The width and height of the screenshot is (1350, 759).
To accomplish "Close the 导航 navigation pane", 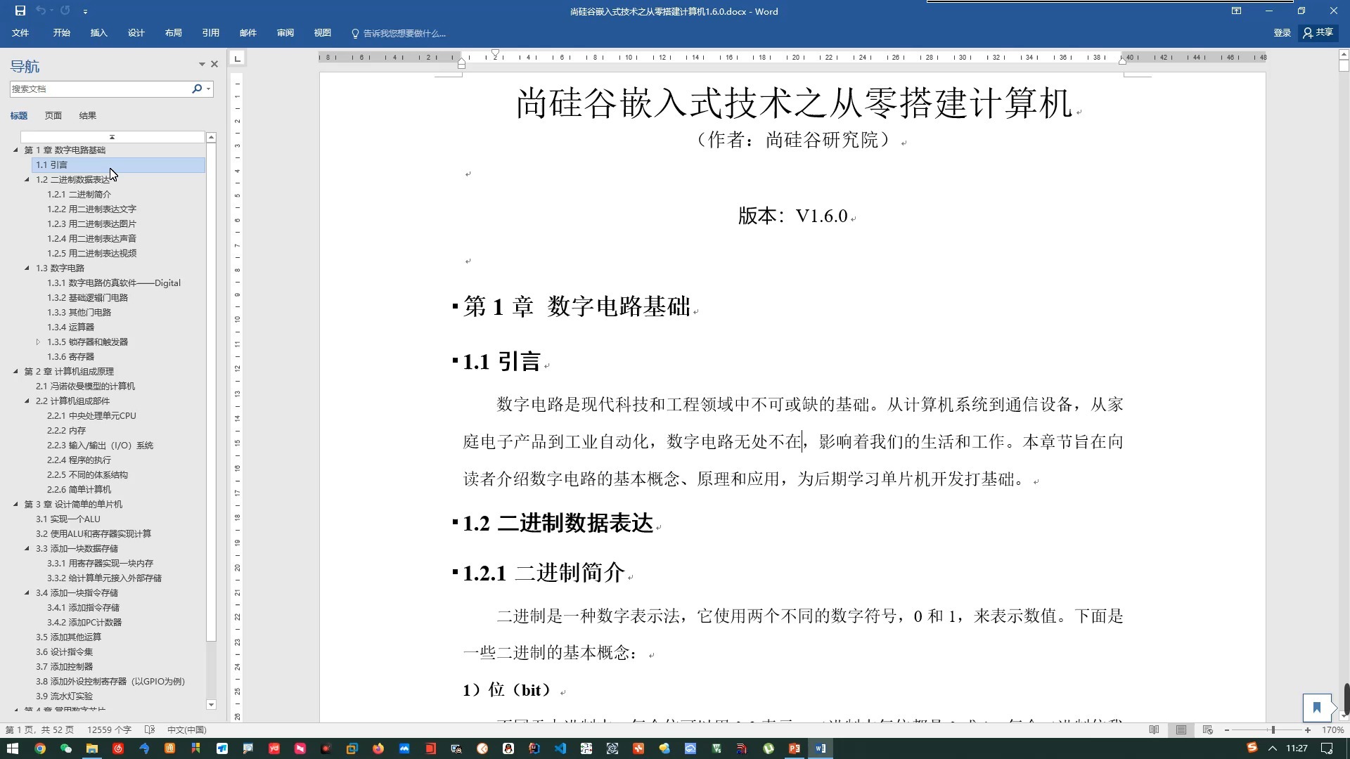I will (x=214, y=64).
